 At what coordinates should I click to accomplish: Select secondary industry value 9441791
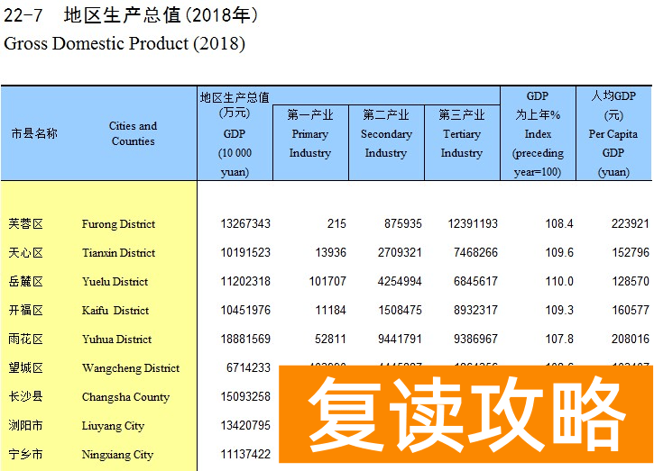point(400,339)
